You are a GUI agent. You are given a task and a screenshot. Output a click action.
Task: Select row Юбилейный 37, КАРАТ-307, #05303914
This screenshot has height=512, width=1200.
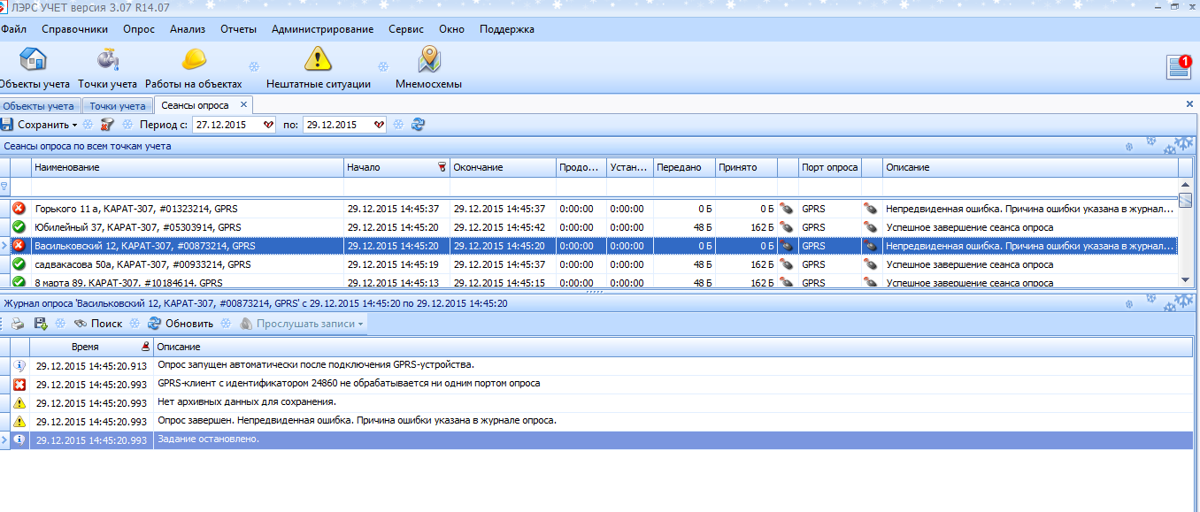588,227
